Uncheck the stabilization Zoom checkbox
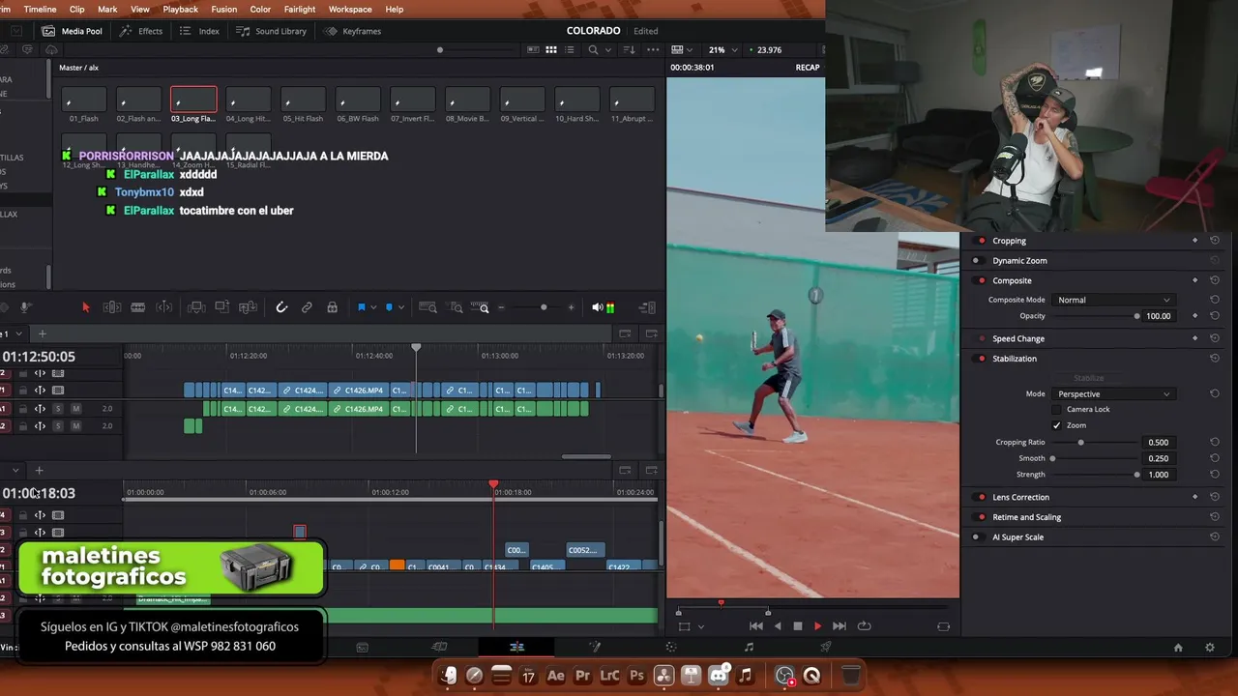 pos(1057,425)
